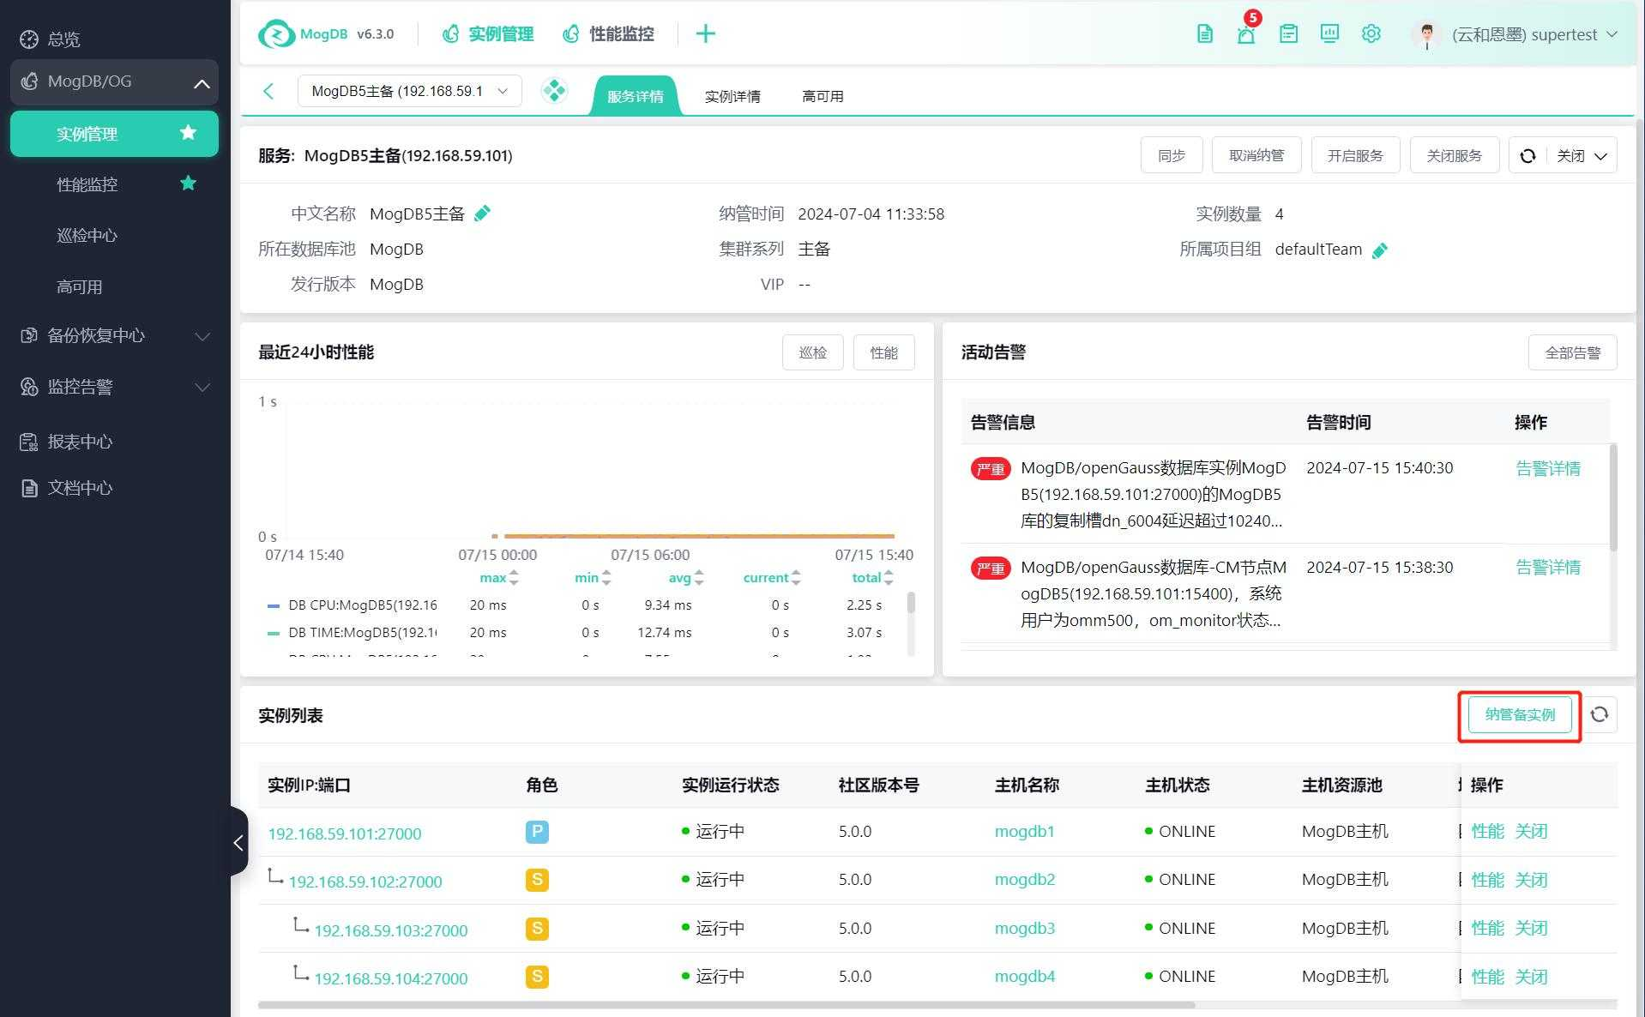Sort by avg column arrows
Viewport: 1645px width, 1017px height.
(x=698, y=578)
